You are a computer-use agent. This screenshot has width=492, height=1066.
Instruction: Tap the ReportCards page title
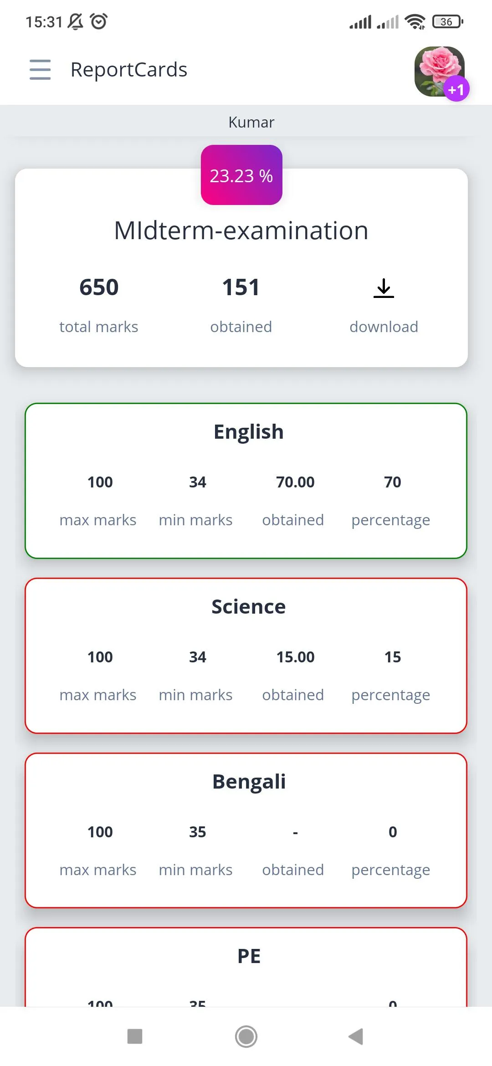(x=129, y=70)
